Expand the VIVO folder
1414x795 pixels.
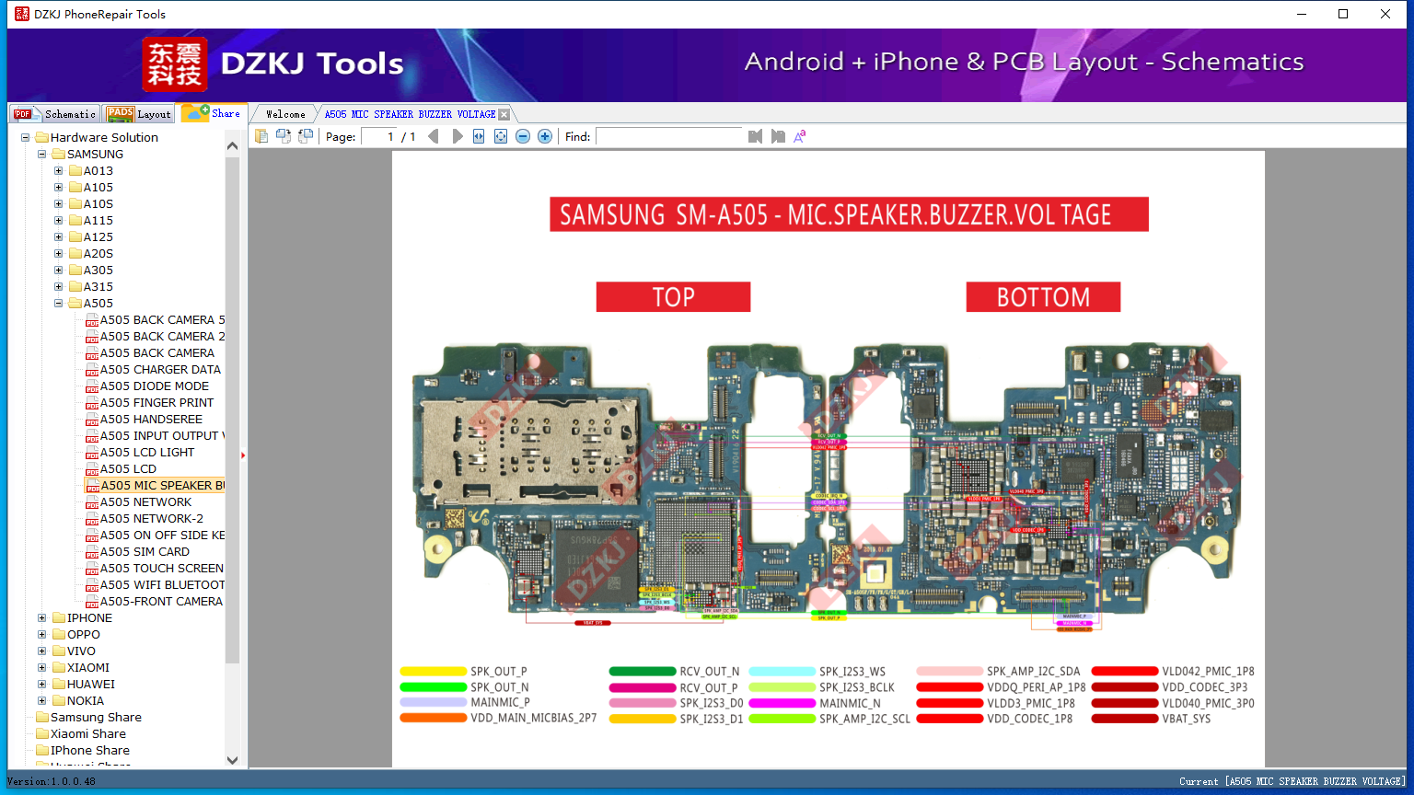pos(42,651)
